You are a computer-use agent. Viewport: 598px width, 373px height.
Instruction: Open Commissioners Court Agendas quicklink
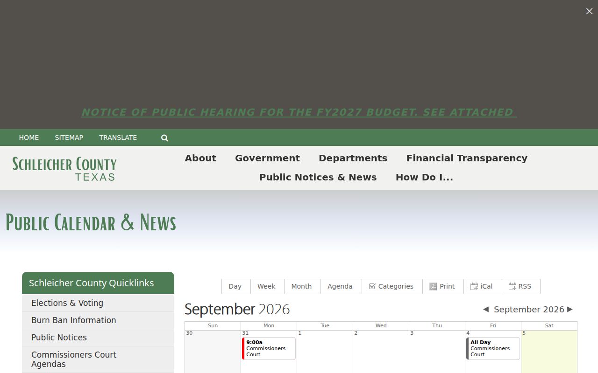coord(98,359)
